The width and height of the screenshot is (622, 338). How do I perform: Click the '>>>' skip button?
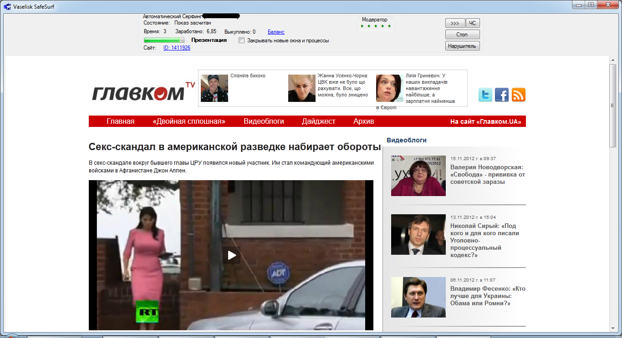tap(455, 23)
